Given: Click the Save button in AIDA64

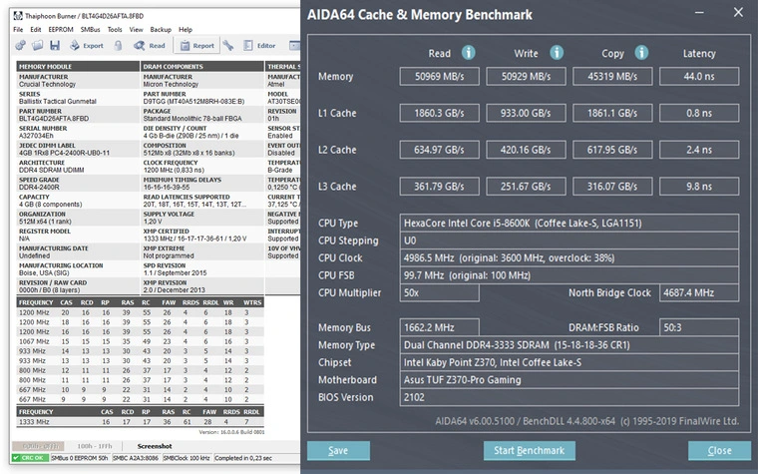Looking at the screenshot, I should [x=338, y=451].
